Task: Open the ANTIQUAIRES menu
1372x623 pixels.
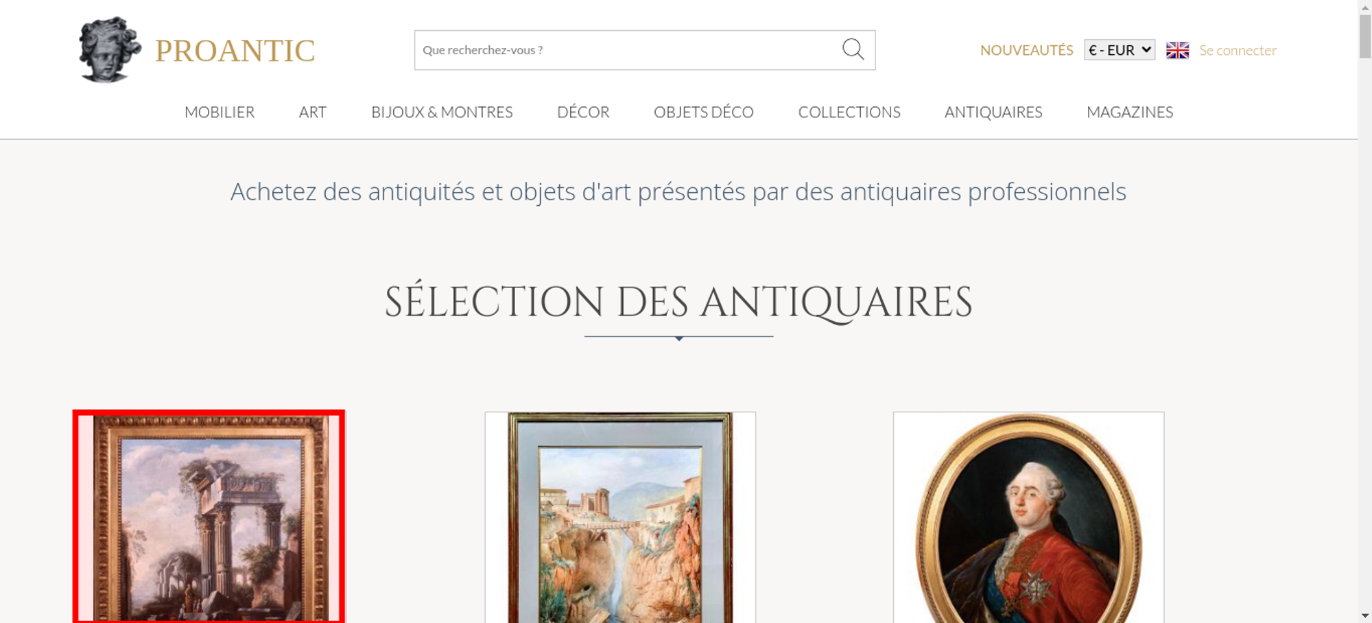Action: [x=993, y=112]
